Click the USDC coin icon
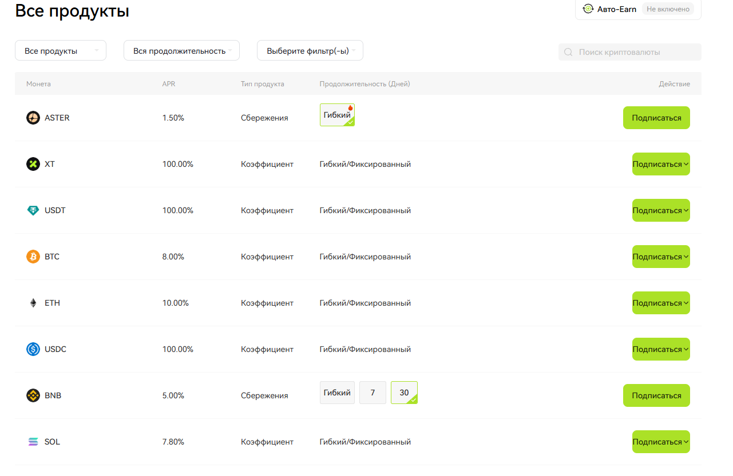This screenshot has width=733, height=476. click(x=33, y=349)
